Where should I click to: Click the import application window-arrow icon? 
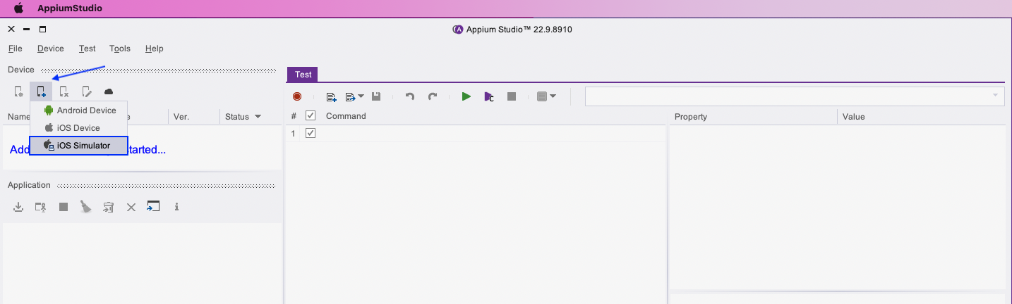click(x=153, y=206)
